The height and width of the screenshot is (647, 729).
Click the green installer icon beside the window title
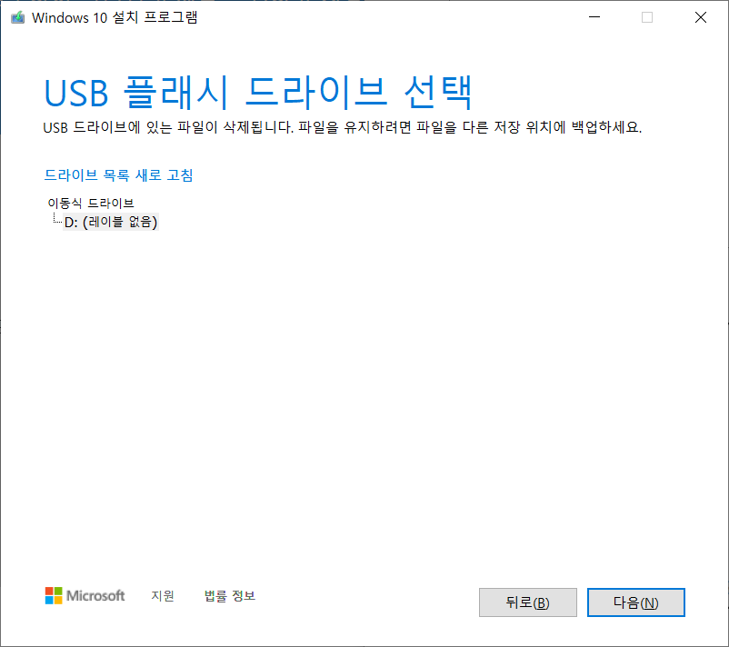(x=16, y=16)
